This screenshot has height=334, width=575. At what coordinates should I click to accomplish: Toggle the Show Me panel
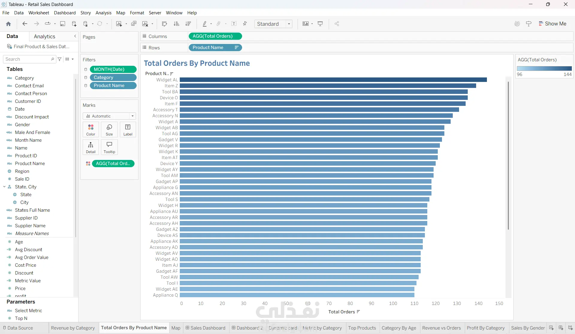coord(552,24)
